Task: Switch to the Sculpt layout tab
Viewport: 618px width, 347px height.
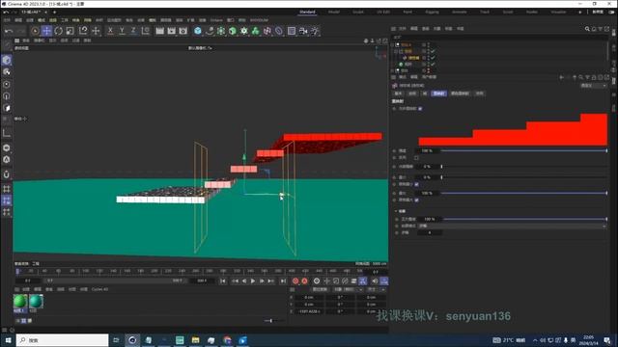Action: (358, 13)
